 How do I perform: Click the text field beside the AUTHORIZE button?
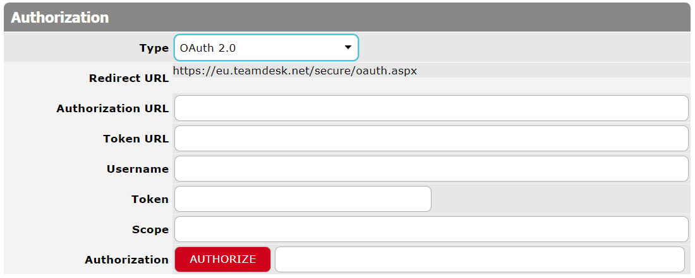coord(480,260)
